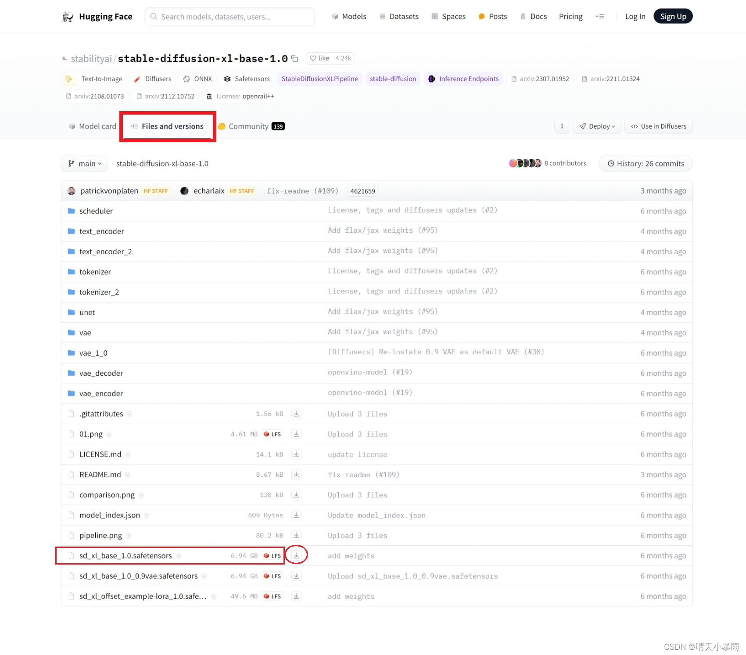The height and width of the screenshot is (655, 746).
Task: Download model_index.json via download icon
Action: point(296,515)
